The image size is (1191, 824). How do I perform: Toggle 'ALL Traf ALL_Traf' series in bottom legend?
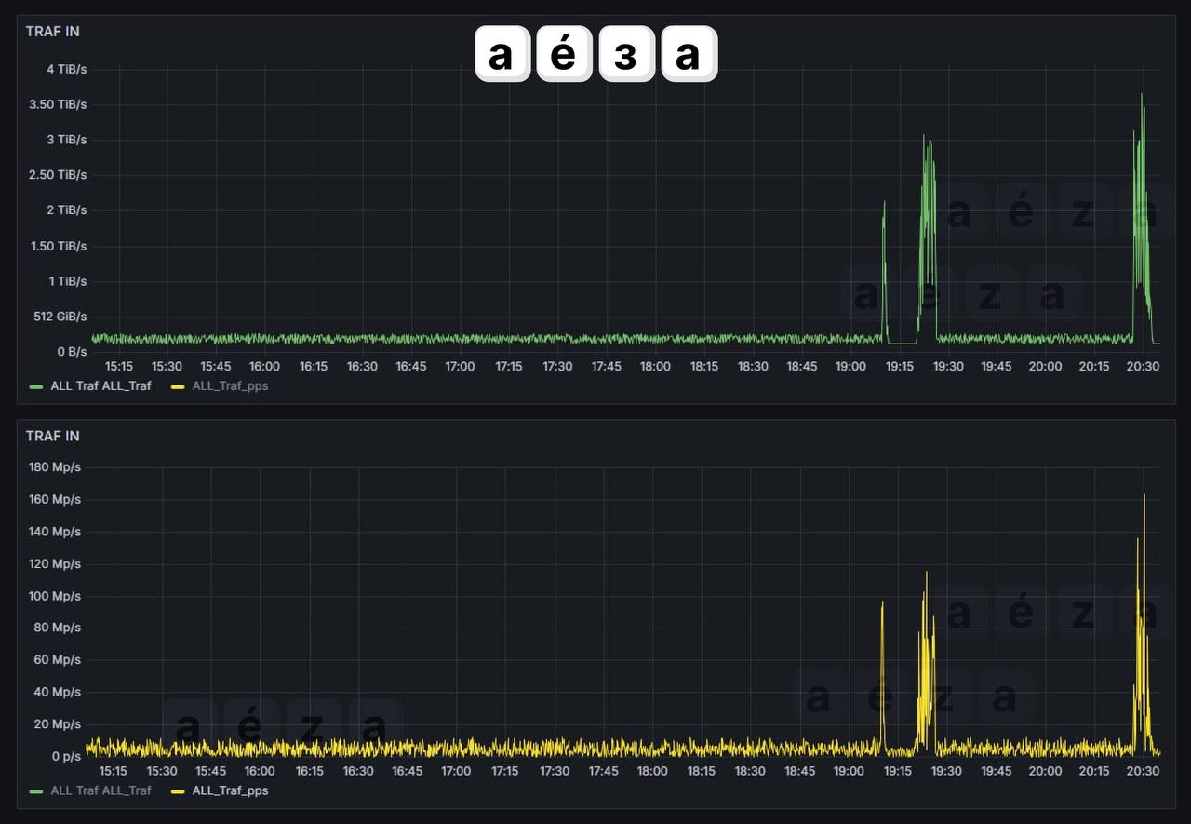tap(100, 790)
